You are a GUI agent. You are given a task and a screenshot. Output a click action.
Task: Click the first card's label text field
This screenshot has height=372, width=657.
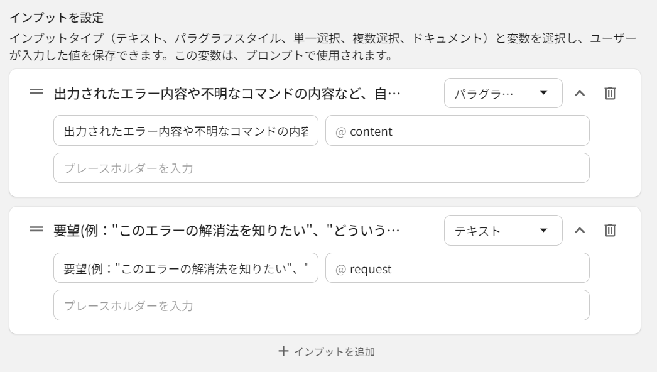[186, 131]
